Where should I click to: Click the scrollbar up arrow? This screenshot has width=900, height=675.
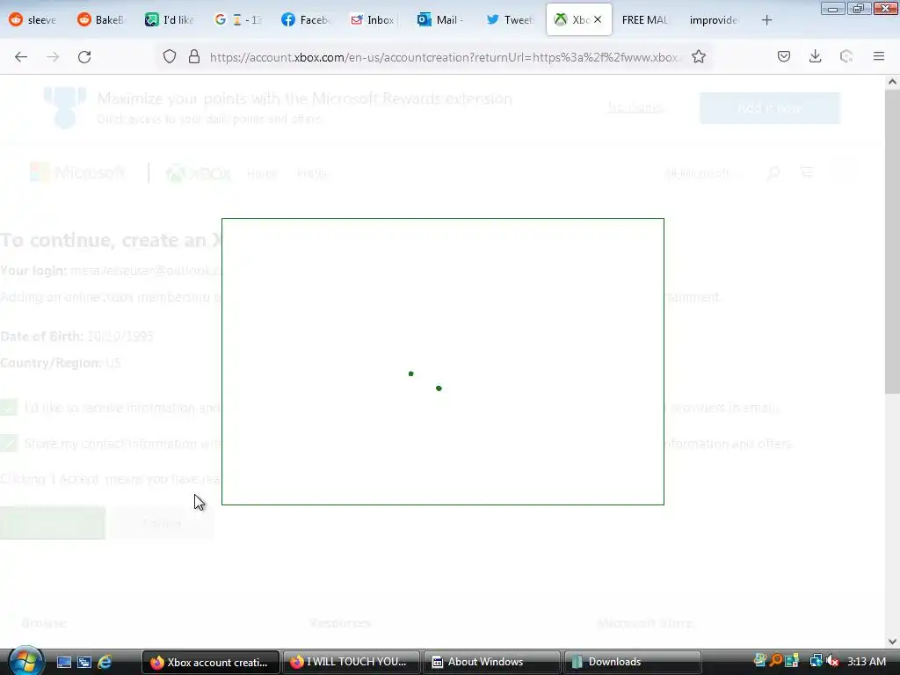pos(892,82)
